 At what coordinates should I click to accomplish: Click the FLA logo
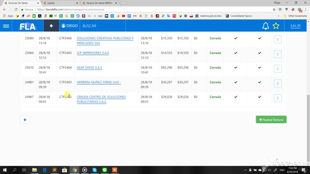(28, 26)
